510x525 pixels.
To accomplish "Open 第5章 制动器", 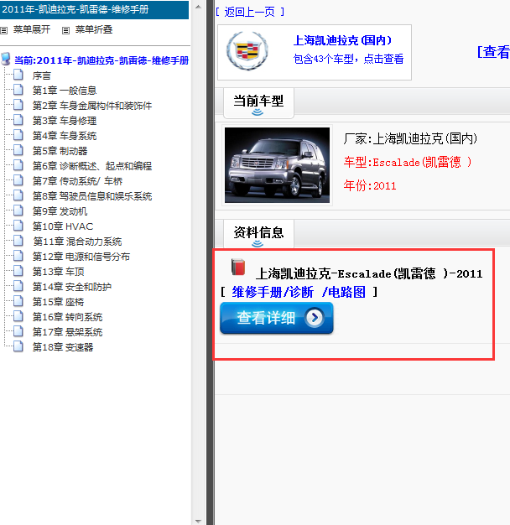I will tap(60, 151).
